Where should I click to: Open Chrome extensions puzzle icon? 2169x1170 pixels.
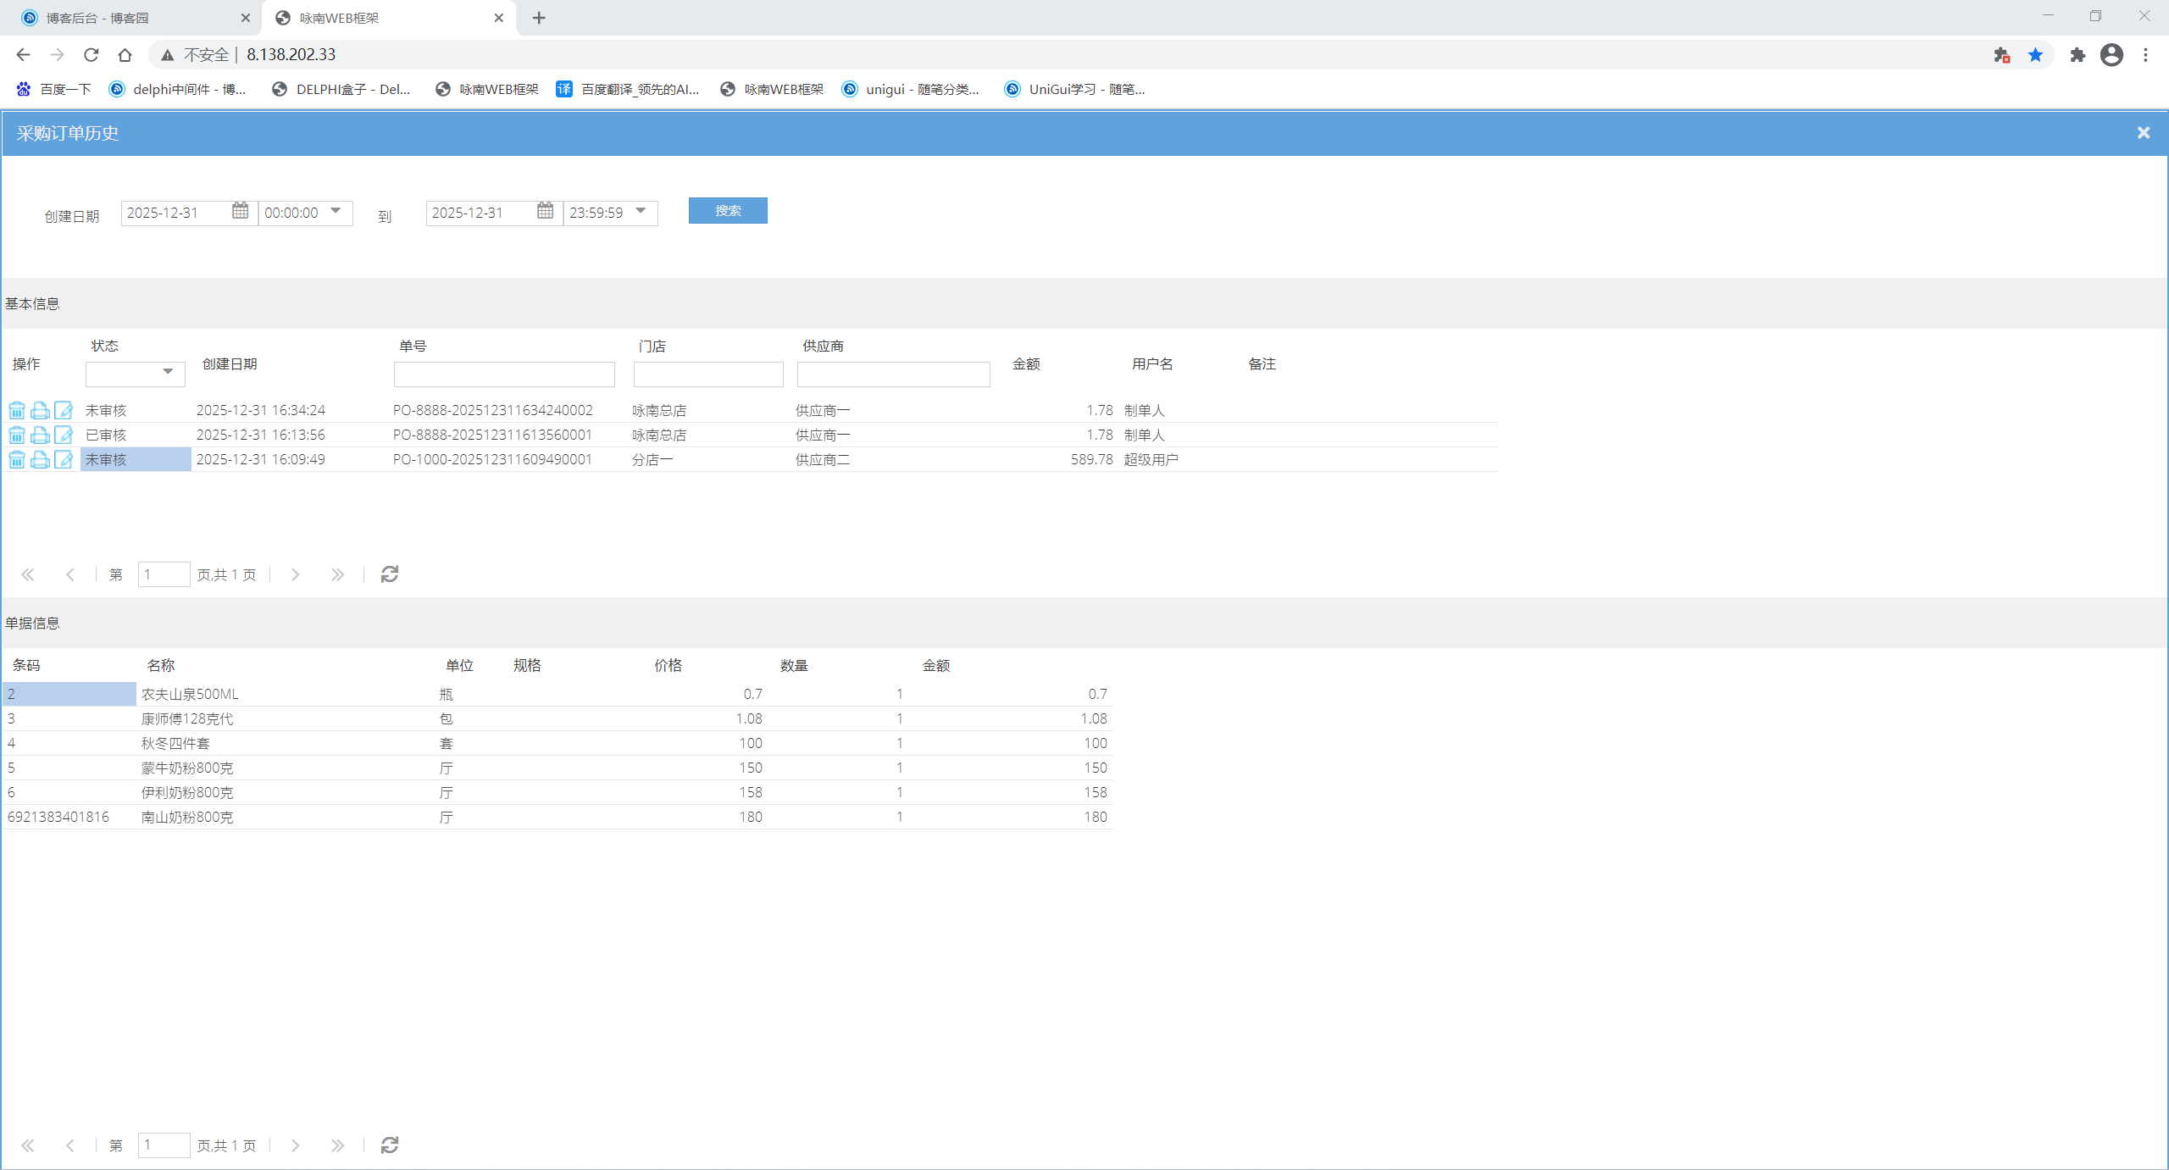tap(2077, 55)
